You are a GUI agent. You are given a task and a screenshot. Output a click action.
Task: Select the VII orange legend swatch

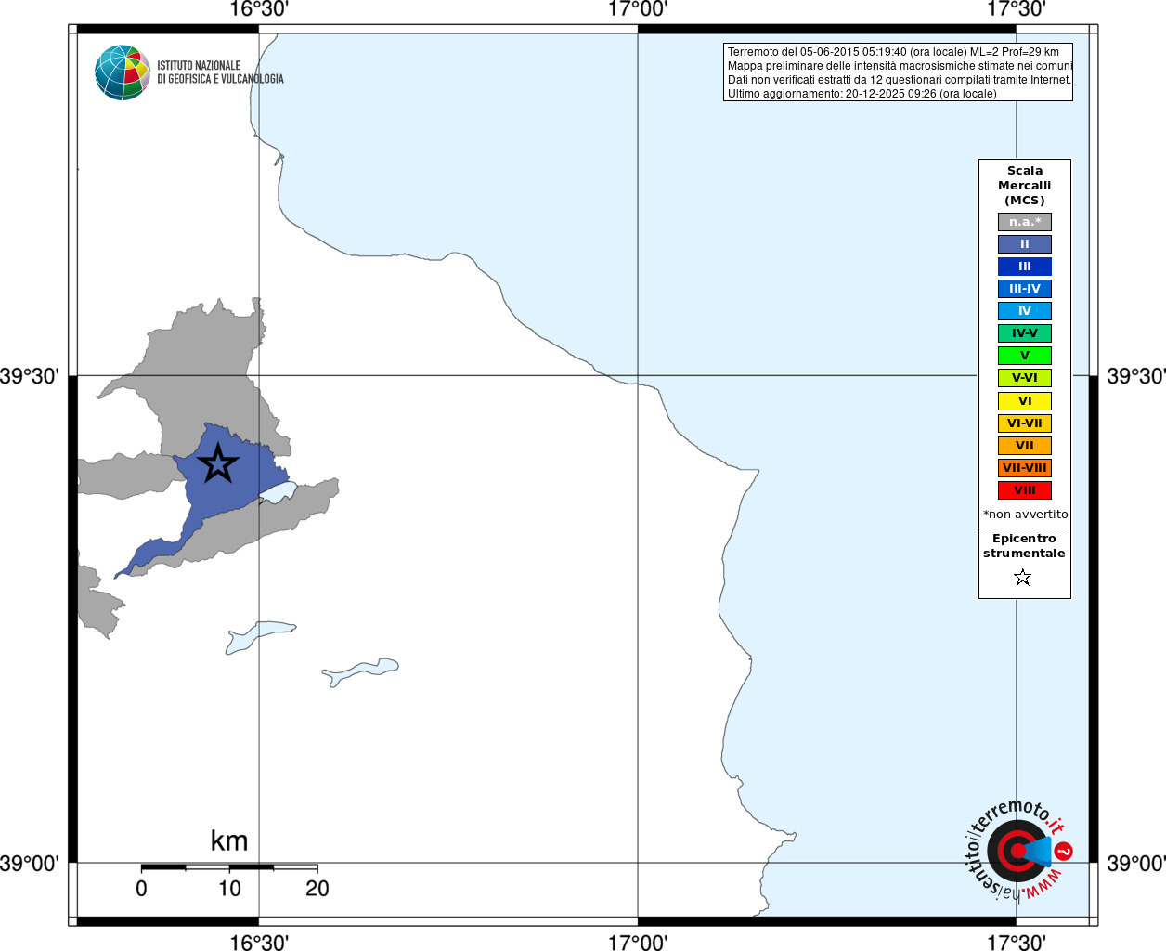pos(1025,446)
